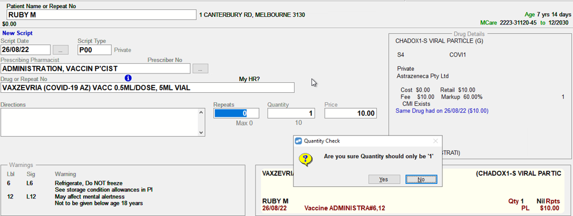Click the Quantity Check dialog title icon
This screenshot has height=216, width=573.
point(299,141)
